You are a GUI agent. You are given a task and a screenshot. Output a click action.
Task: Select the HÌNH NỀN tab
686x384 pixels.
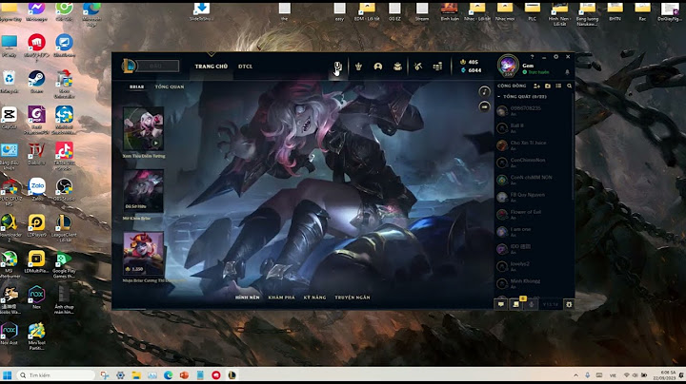point(247,298)
